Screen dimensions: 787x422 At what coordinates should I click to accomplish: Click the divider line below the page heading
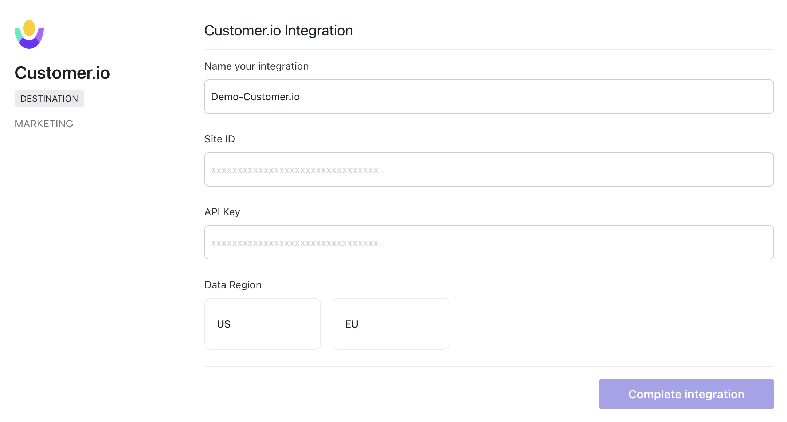pos(489,49)
